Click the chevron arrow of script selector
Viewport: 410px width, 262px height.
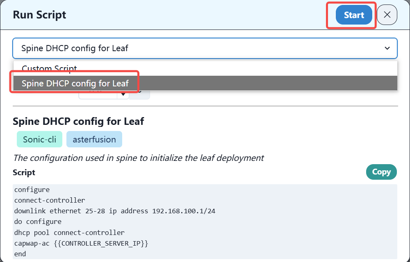pyautogui.click(x=387, y=48)
